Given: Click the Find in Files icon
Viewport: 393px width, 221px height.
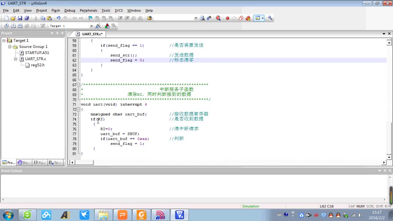Looking at the screenshot, I should 149,18.
